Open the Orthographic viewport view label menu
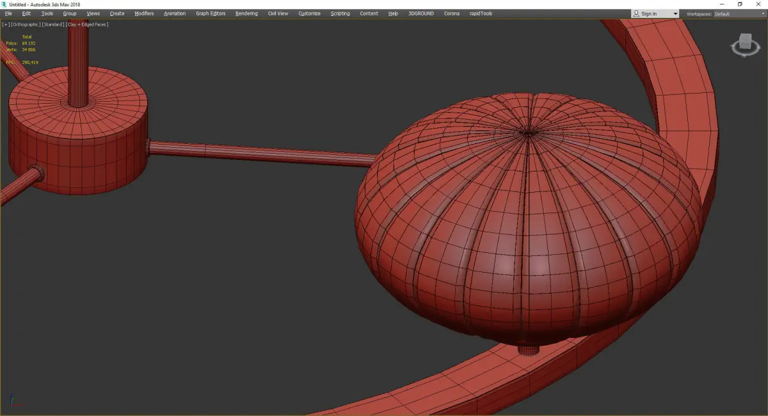 tap(25, 24)
